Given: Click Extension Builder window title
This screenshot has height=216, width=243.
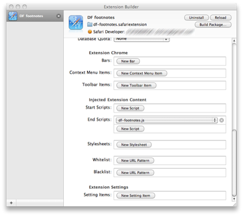Looking at the screenshot, I should click(121, 7).
